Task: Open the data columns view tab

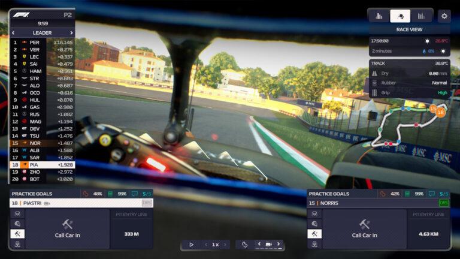Action: [x=421, y=16]
